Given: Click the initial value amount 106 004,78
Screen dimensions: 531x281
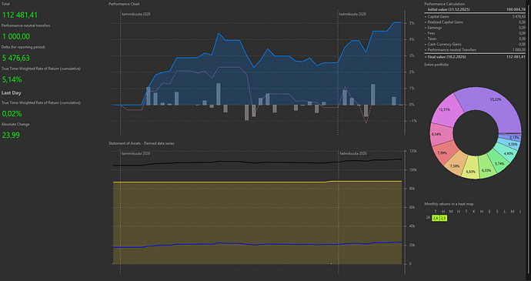Looking at the screenshot, I should (x=516, y=9).
